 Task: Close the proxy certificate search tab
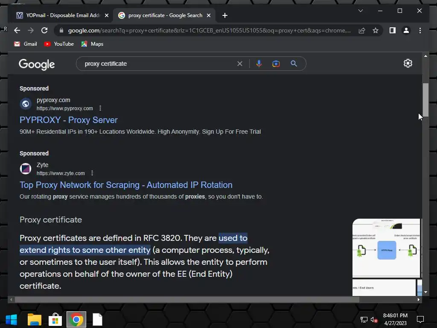(208, 15)
